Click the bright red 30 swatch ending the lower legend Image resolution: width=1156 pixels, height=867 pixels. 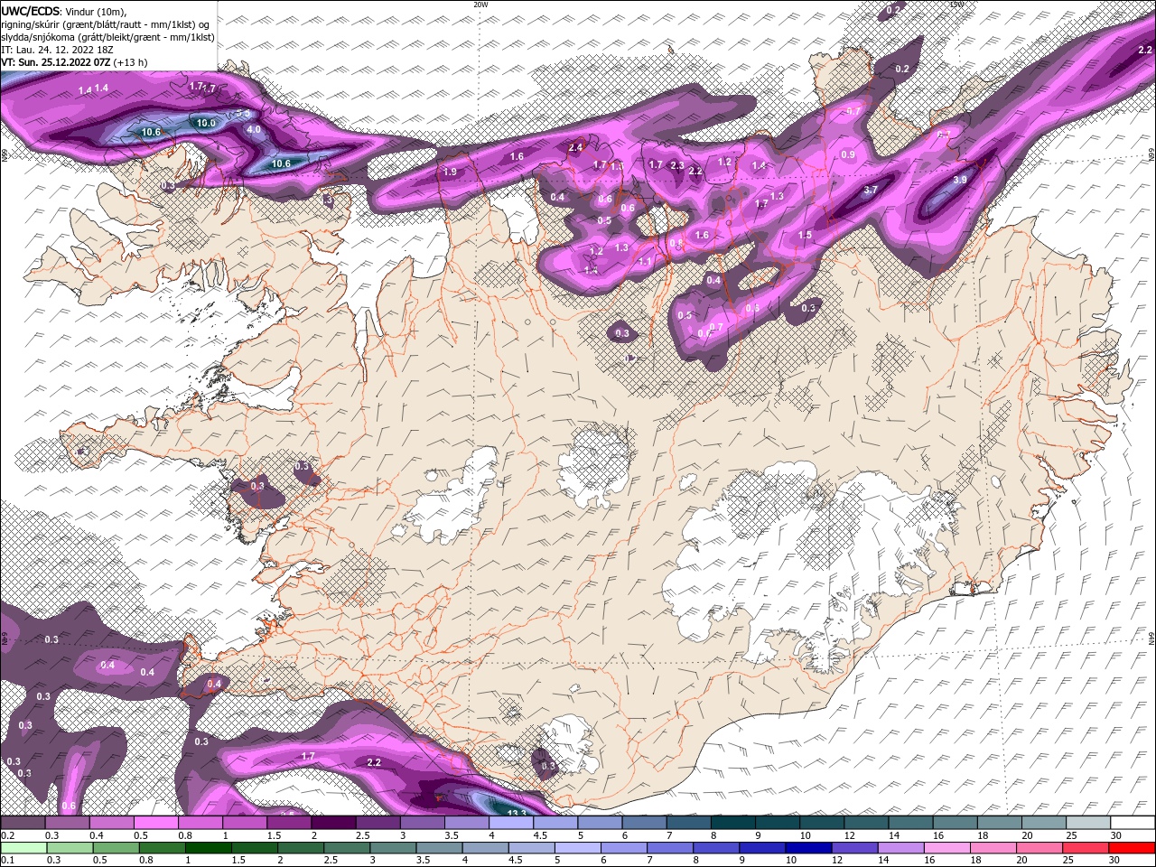(x=1133, y=847)
